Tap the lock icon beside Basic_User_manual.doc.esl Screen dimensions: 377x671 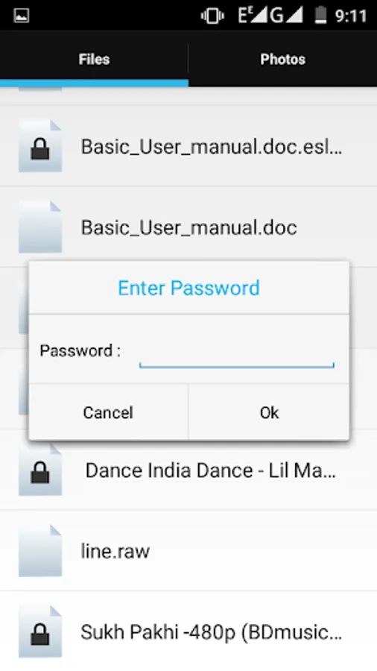pos(40,146)
